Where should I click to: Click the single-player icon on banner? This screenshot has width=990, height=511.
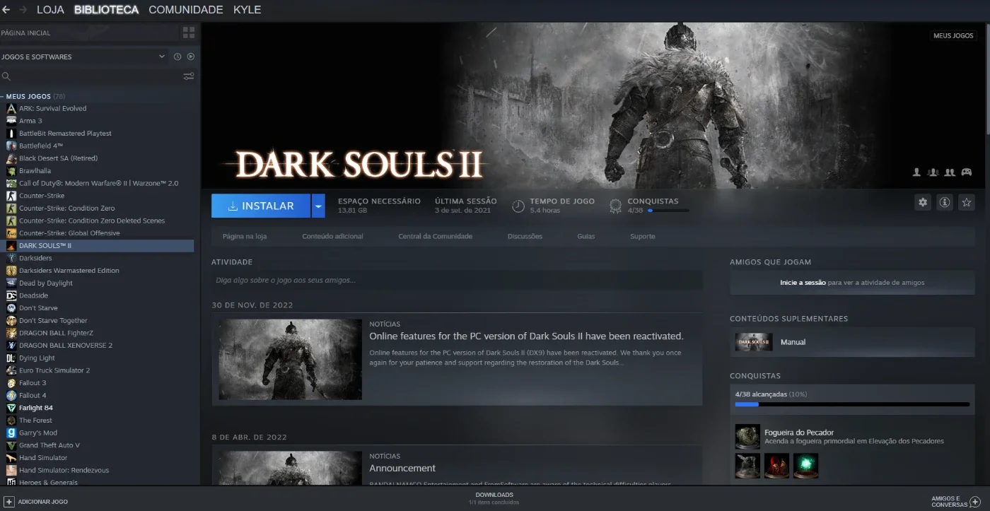[x=917, y=172]
